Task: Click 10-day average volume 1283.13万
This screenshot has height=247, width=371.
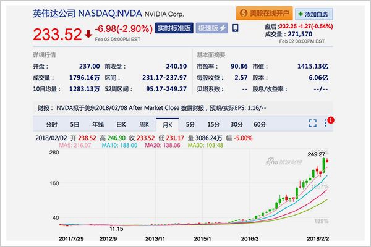Action: click(85, 89)
